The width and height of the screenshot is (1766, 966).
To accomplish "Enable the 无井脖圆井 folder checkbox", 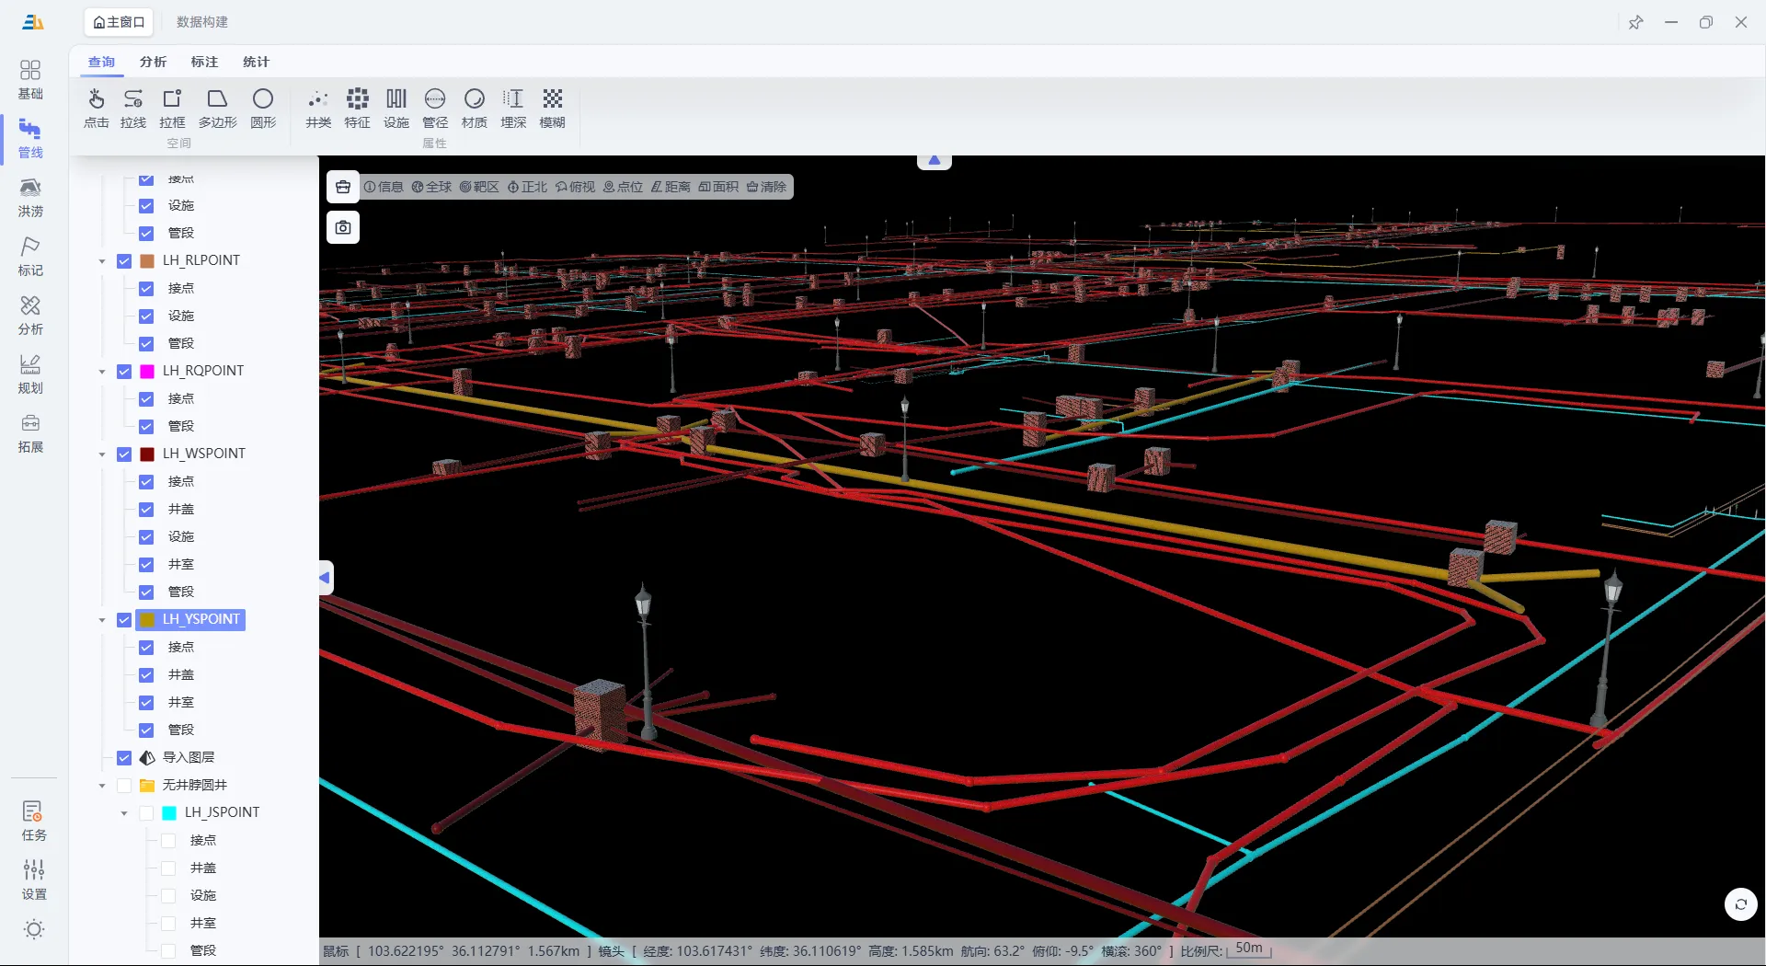I will [124, 786].
